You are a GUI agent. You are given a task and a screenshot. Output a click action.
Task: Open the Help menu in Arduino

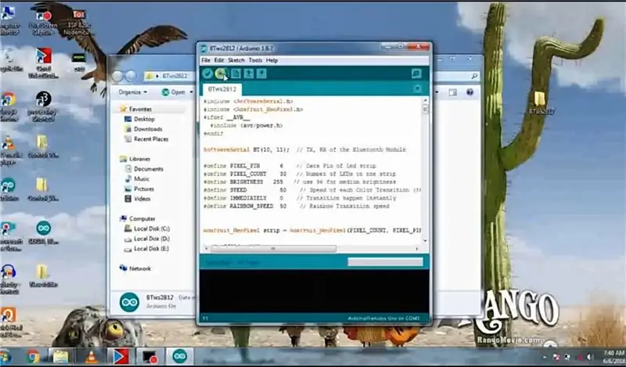[272, 60]
